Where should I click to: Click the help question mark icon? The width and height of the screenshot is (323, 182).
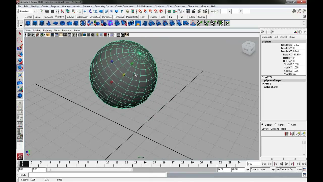122,11
